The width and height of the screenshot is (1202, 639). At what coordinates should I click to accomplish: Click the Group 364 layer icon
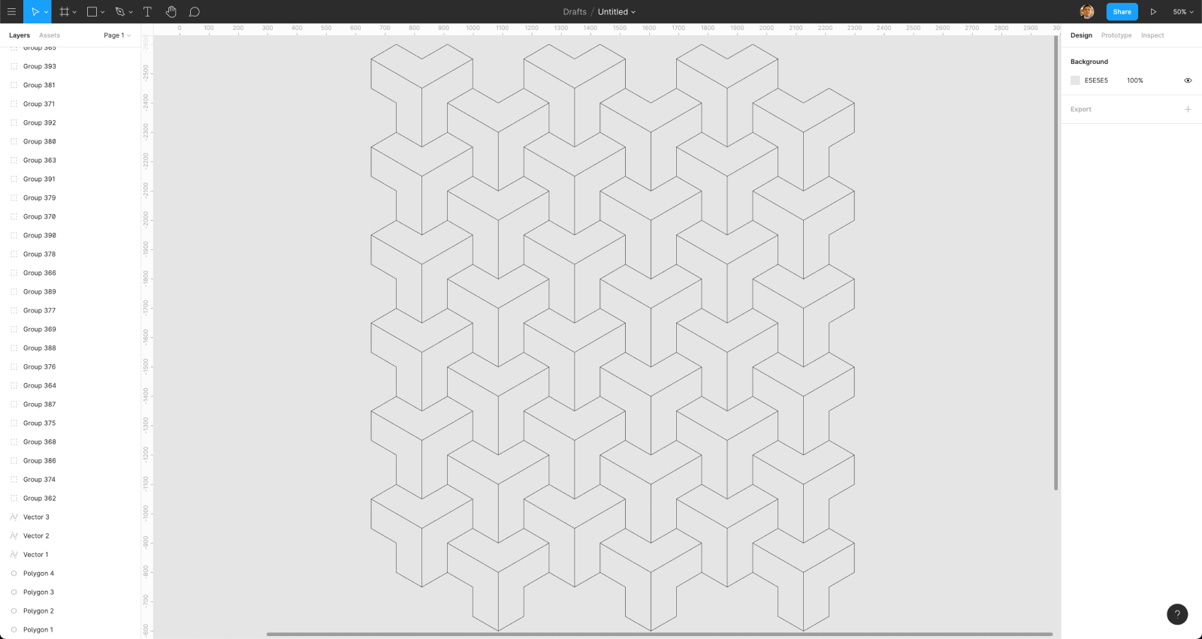14,385
